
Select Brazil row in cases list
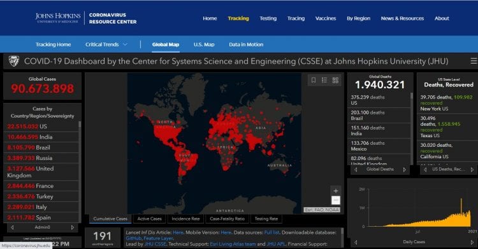41,147
